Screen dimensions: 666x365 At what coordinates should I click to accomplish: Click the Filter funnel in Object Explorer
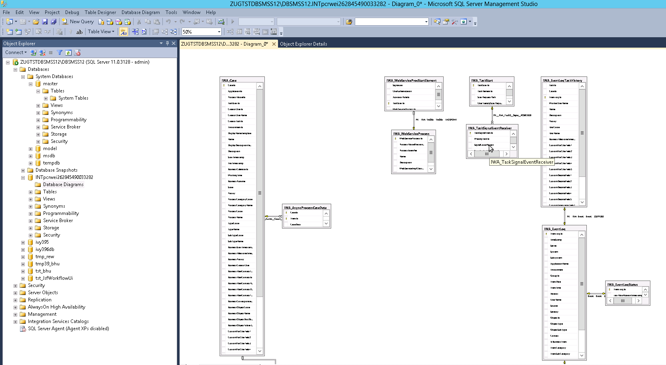(60, 52)
